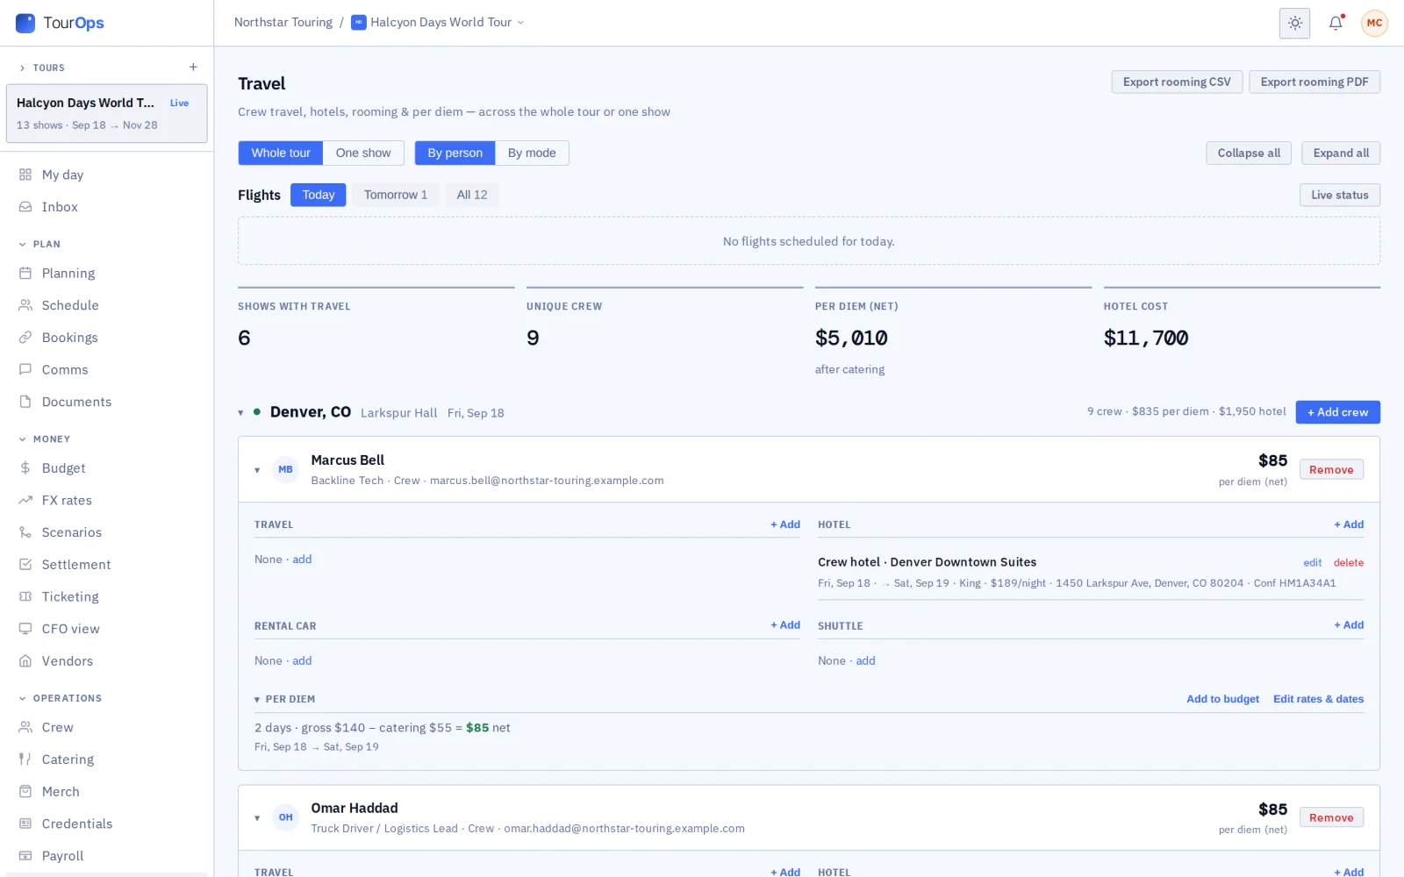Open the MC user avatar menu
The image size is (1404, 877).
click(1374, 23)
